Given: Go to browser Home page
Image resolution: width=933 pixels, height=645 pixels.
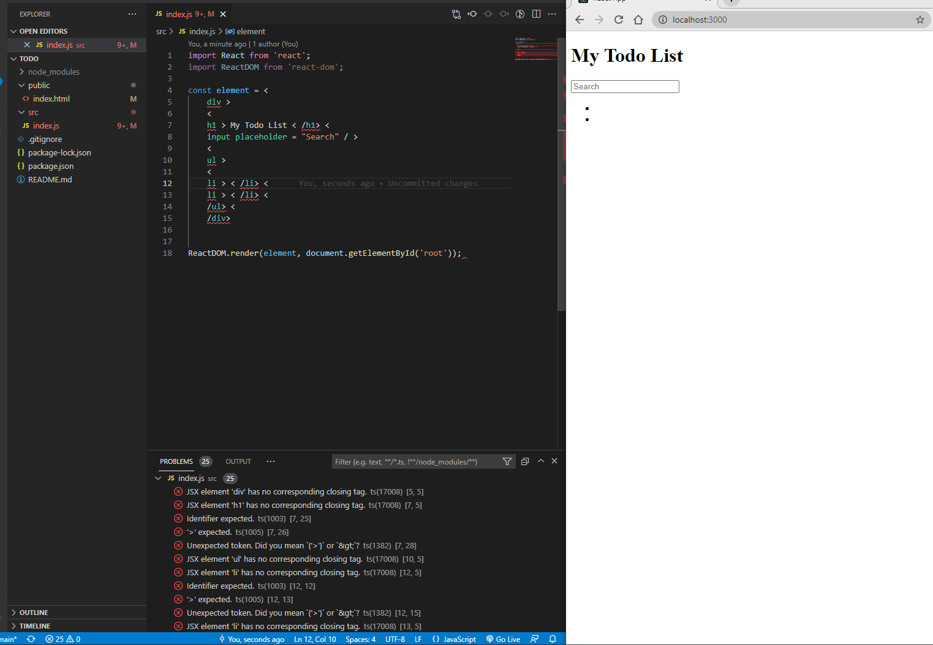Looking at the screenshot, I should pyautogui.click(x=638, y=20).
